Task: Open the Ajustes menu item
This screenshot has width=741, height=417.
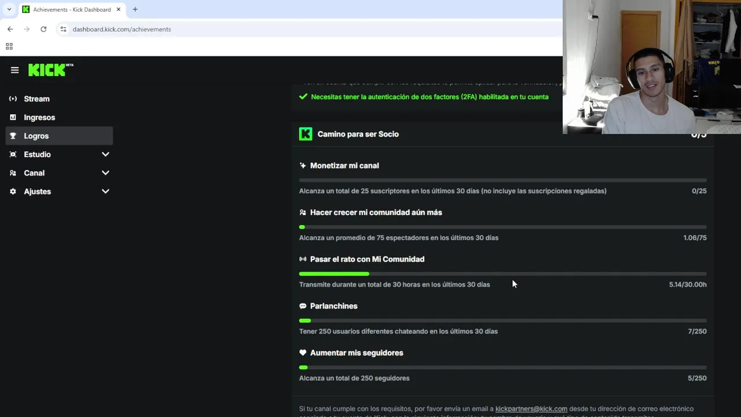Action: tap(60, 192)
